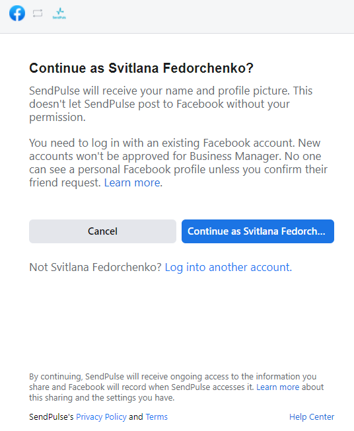Screen dimensions: 354x431
Task: Cancel the SendPulse login request
Action: [x=102, y=231]
